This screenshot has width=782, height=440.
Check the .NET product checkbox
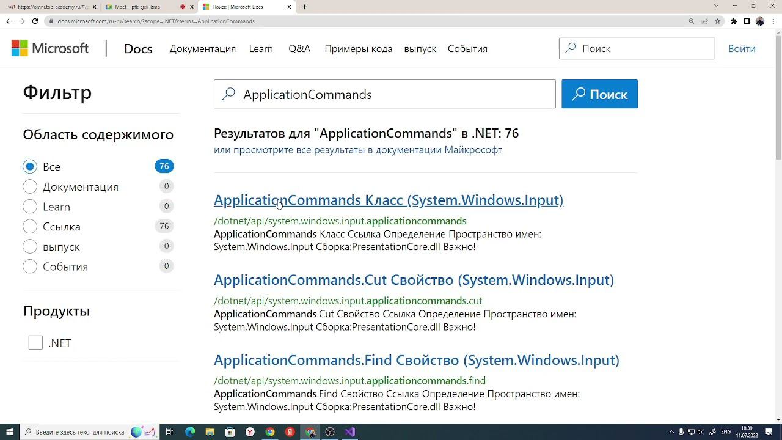tap(35, 343)
